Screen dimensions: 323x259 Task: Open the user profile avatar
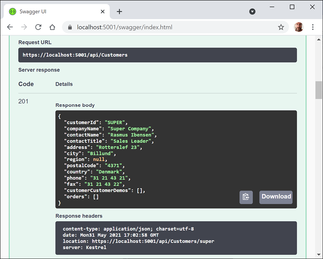click(x=299, y=27)
